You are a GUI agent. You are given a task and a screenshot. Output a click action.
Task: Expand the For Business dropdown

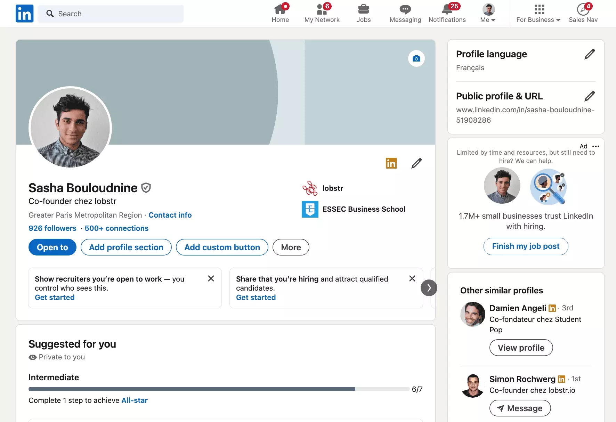coord(537,13)
